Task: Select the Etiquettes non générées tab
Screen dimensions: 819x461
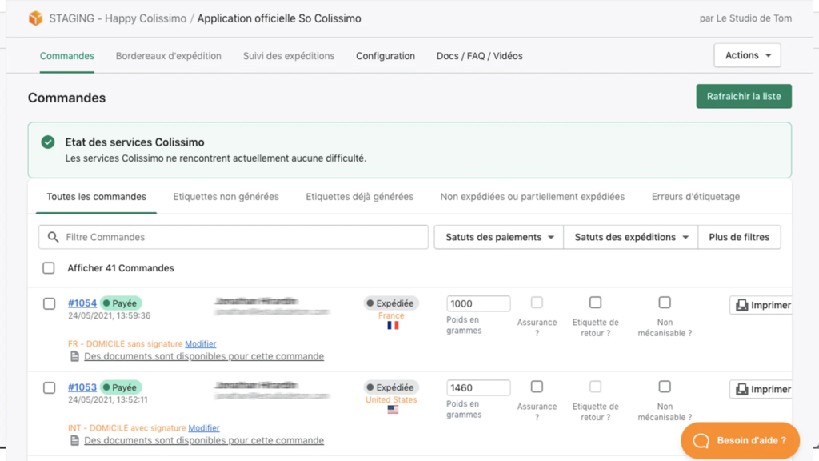Action: pos(226,197)
